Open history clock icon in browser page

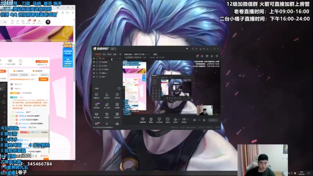click(x=13, y=22)
